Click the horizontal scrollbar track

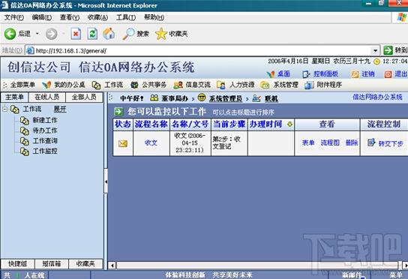[257, 265]
